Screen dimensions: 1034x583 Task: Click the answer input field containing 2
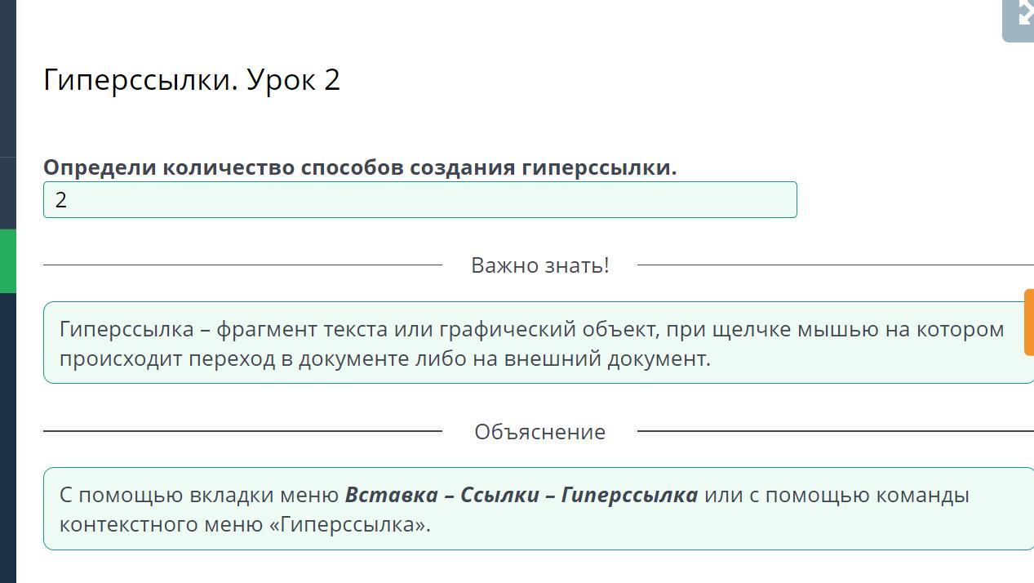pyautogui.click(x=419, y=200)
